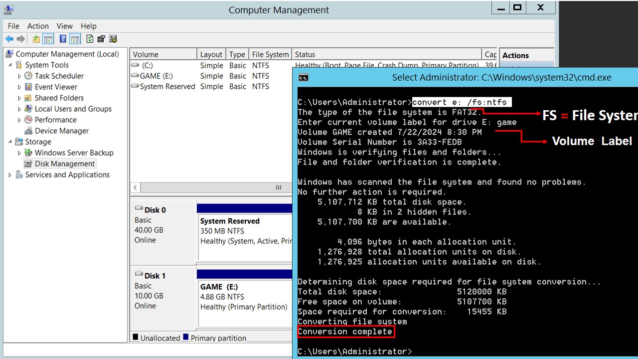Screen dimensions: 638x359
Task: Select the Disk 1 header block
Action: [163, 298]
